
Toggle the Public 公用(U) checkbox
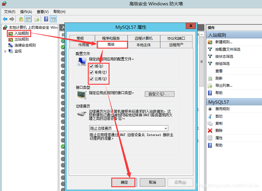tap(91, 79)
